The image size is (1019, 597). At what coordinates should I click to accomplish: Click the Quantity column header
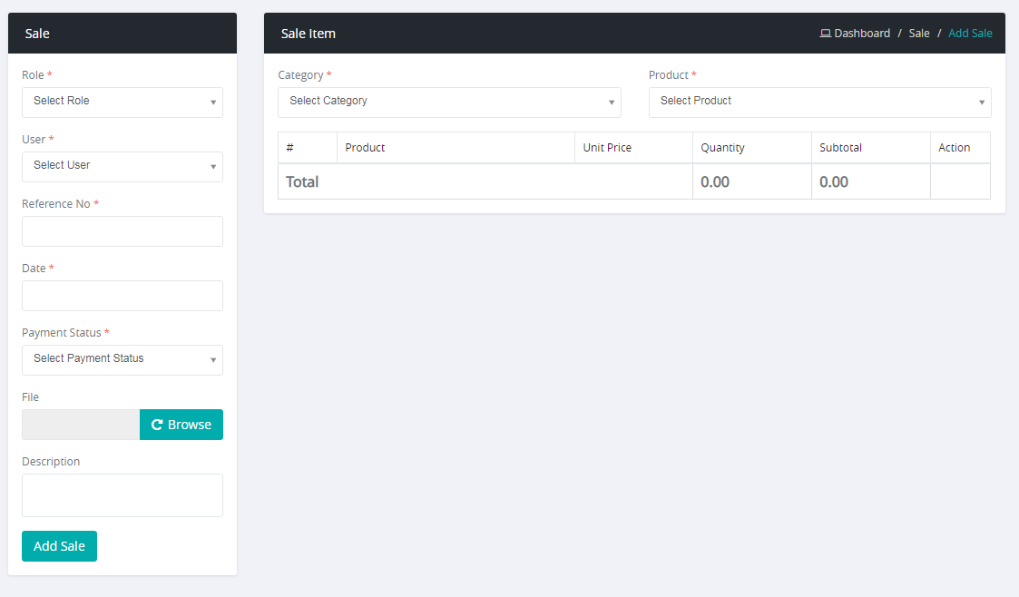[722, 148]
